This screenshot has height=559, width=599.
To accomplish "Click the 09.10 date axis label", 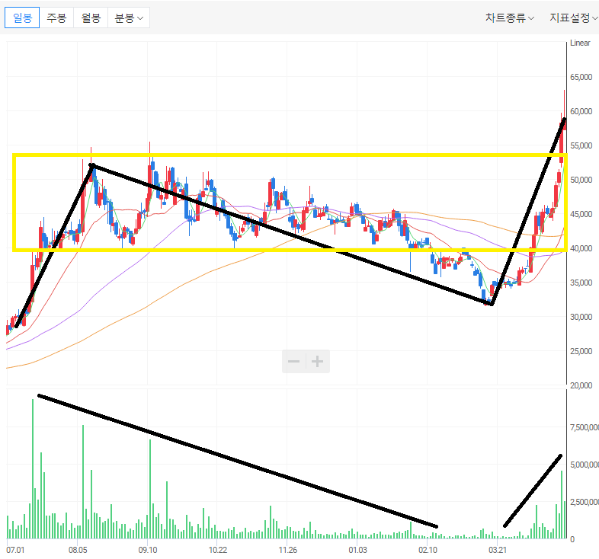I will (147, 550).
